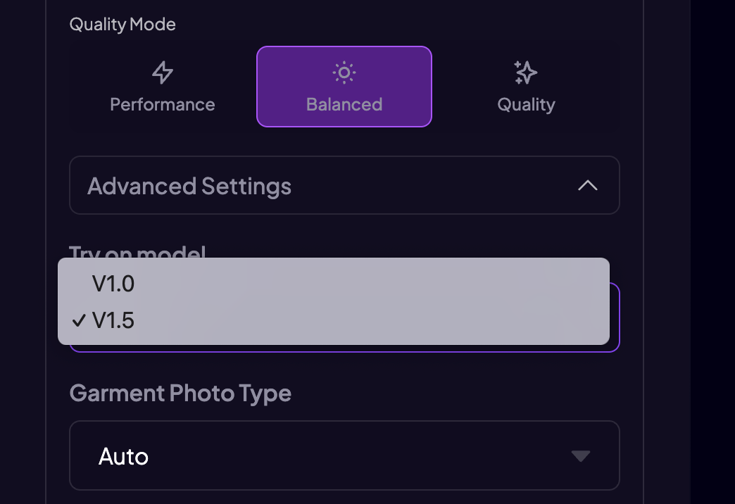Click the Garment Photo Type label
This screenshot has width=735, height=504.
point(180,393)
